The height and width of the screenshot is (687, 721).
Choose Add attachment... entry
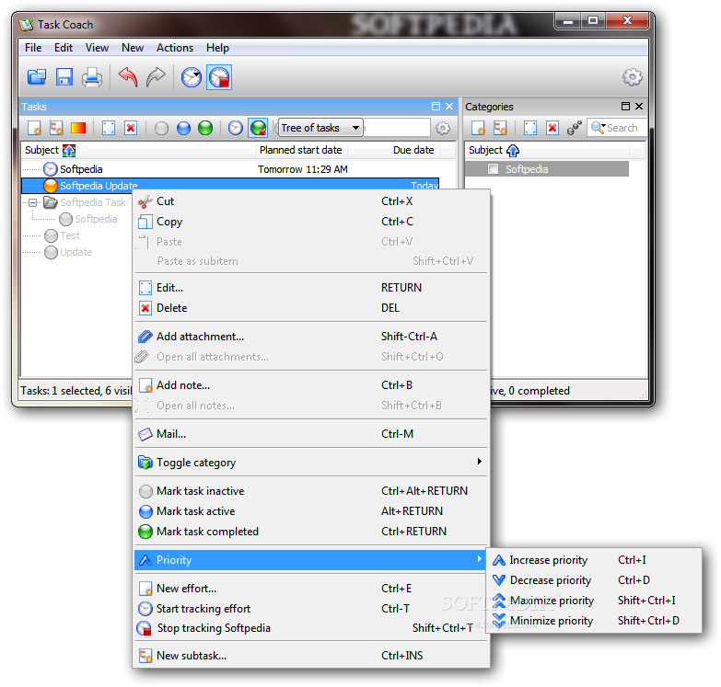click(311, 337)
